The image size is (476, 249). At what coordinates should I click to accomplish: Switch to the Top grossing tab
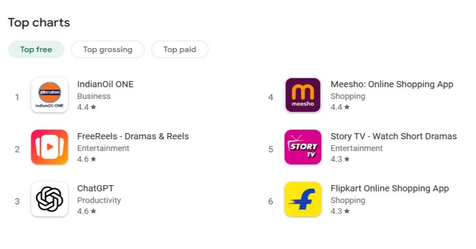click(107, 49)
